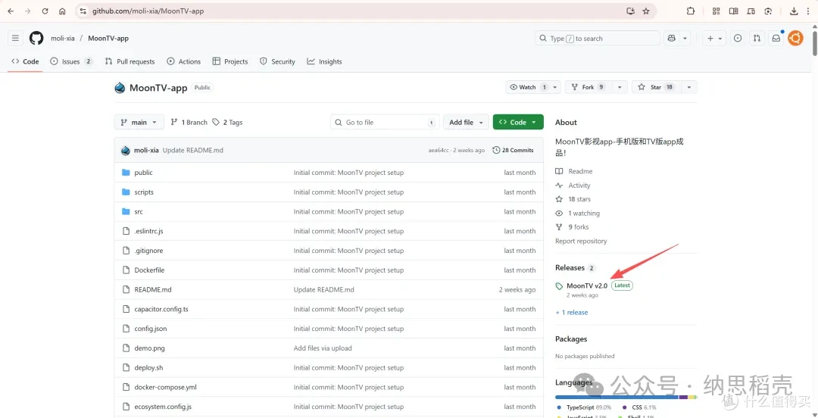
Task: Switch to the Insights tab
Action: 324,61
